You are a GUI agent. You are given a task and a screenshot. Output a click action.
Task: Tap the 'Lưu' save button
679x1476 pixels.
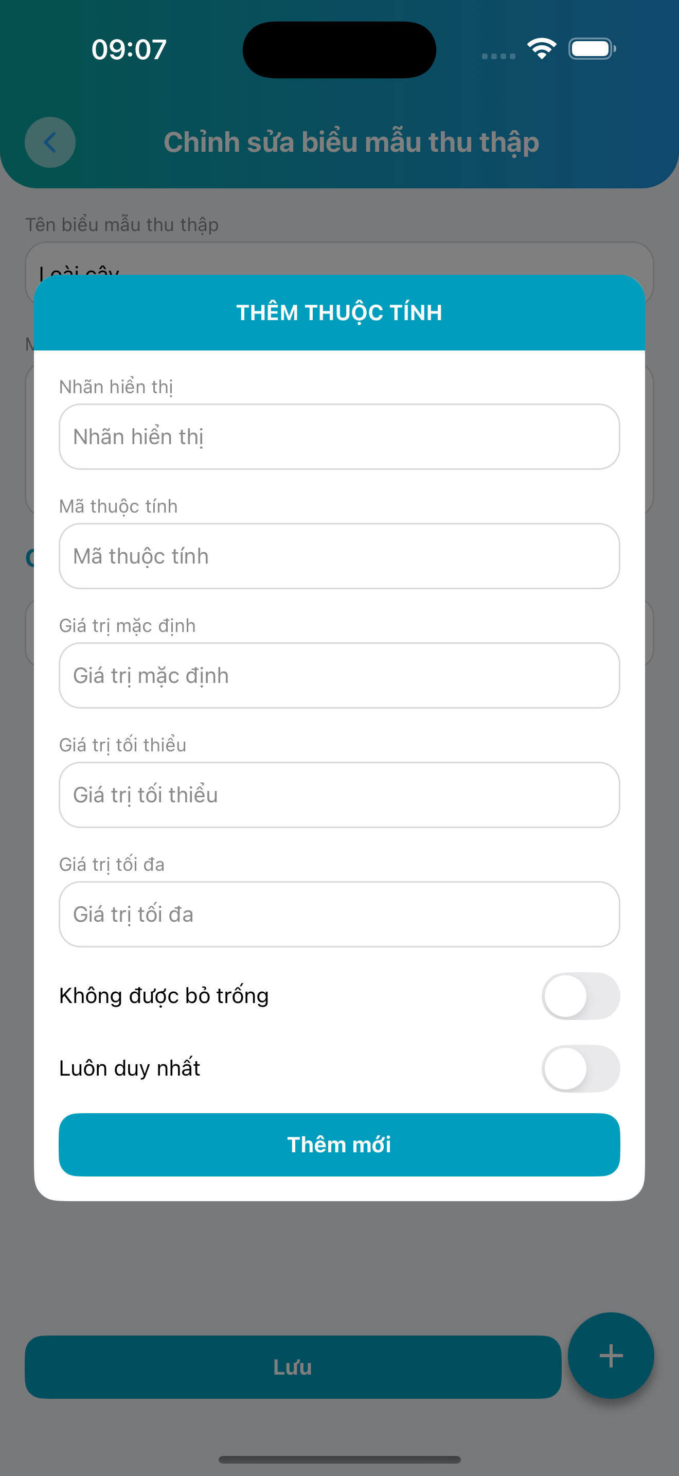click(293, 1367)
